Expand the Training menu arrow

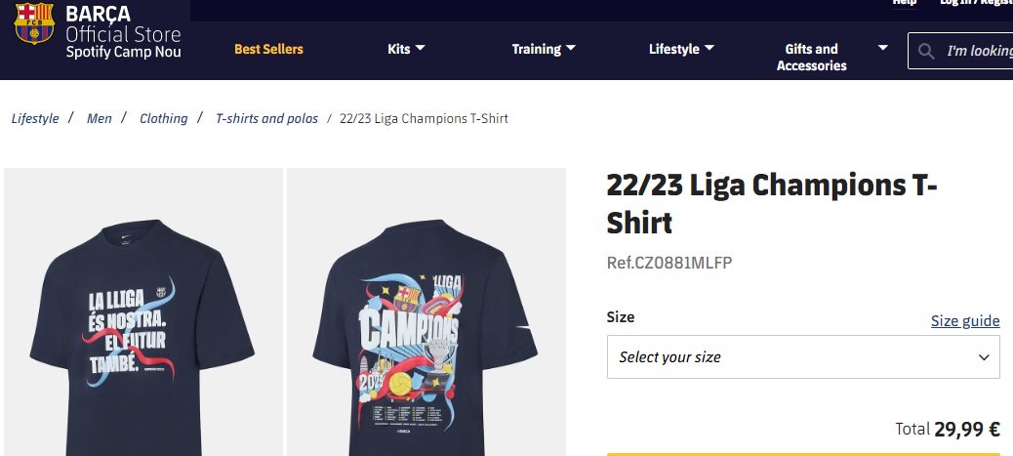(x=571, y=48)
